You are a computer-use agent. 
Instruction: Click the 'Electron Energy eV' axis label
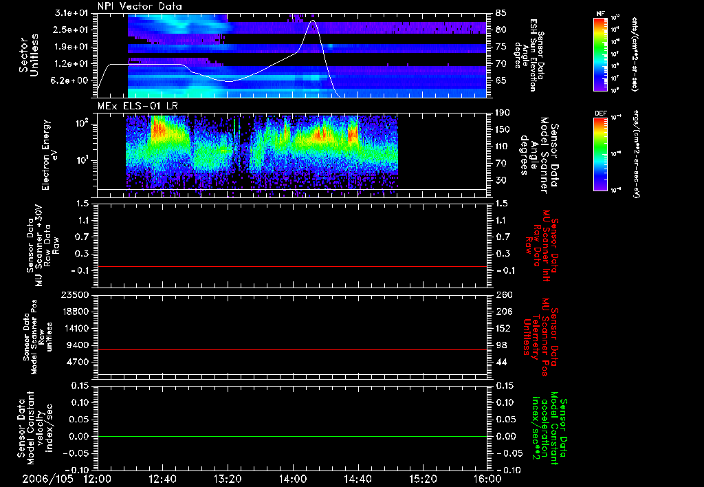49,155
